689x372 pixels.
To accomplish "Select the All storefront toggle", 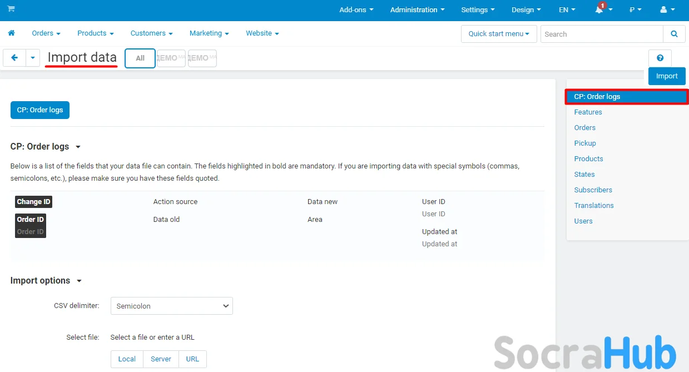I will click(140, 58).
